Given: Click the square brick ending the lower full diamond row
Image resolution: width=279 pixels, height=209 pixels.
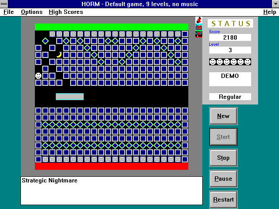Looking at the screenshot, I should click(185, 145).
